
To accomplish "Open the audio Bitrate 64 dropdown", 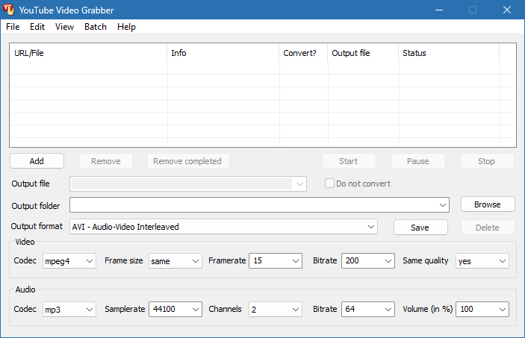I will 368,309.
